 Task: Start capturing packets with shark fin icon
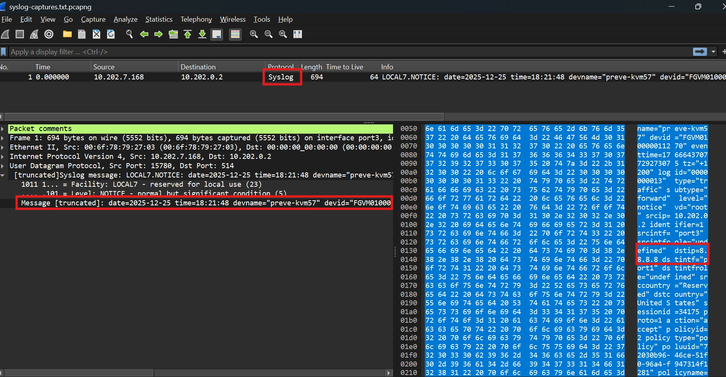5,34
